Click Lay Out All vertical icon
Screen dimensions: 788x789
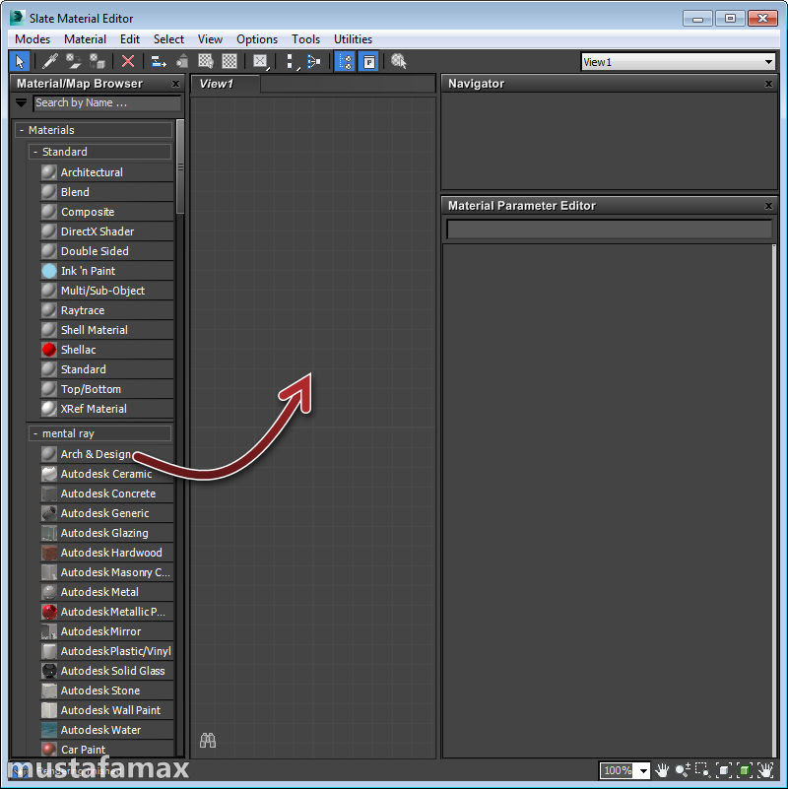pos(291,61)
